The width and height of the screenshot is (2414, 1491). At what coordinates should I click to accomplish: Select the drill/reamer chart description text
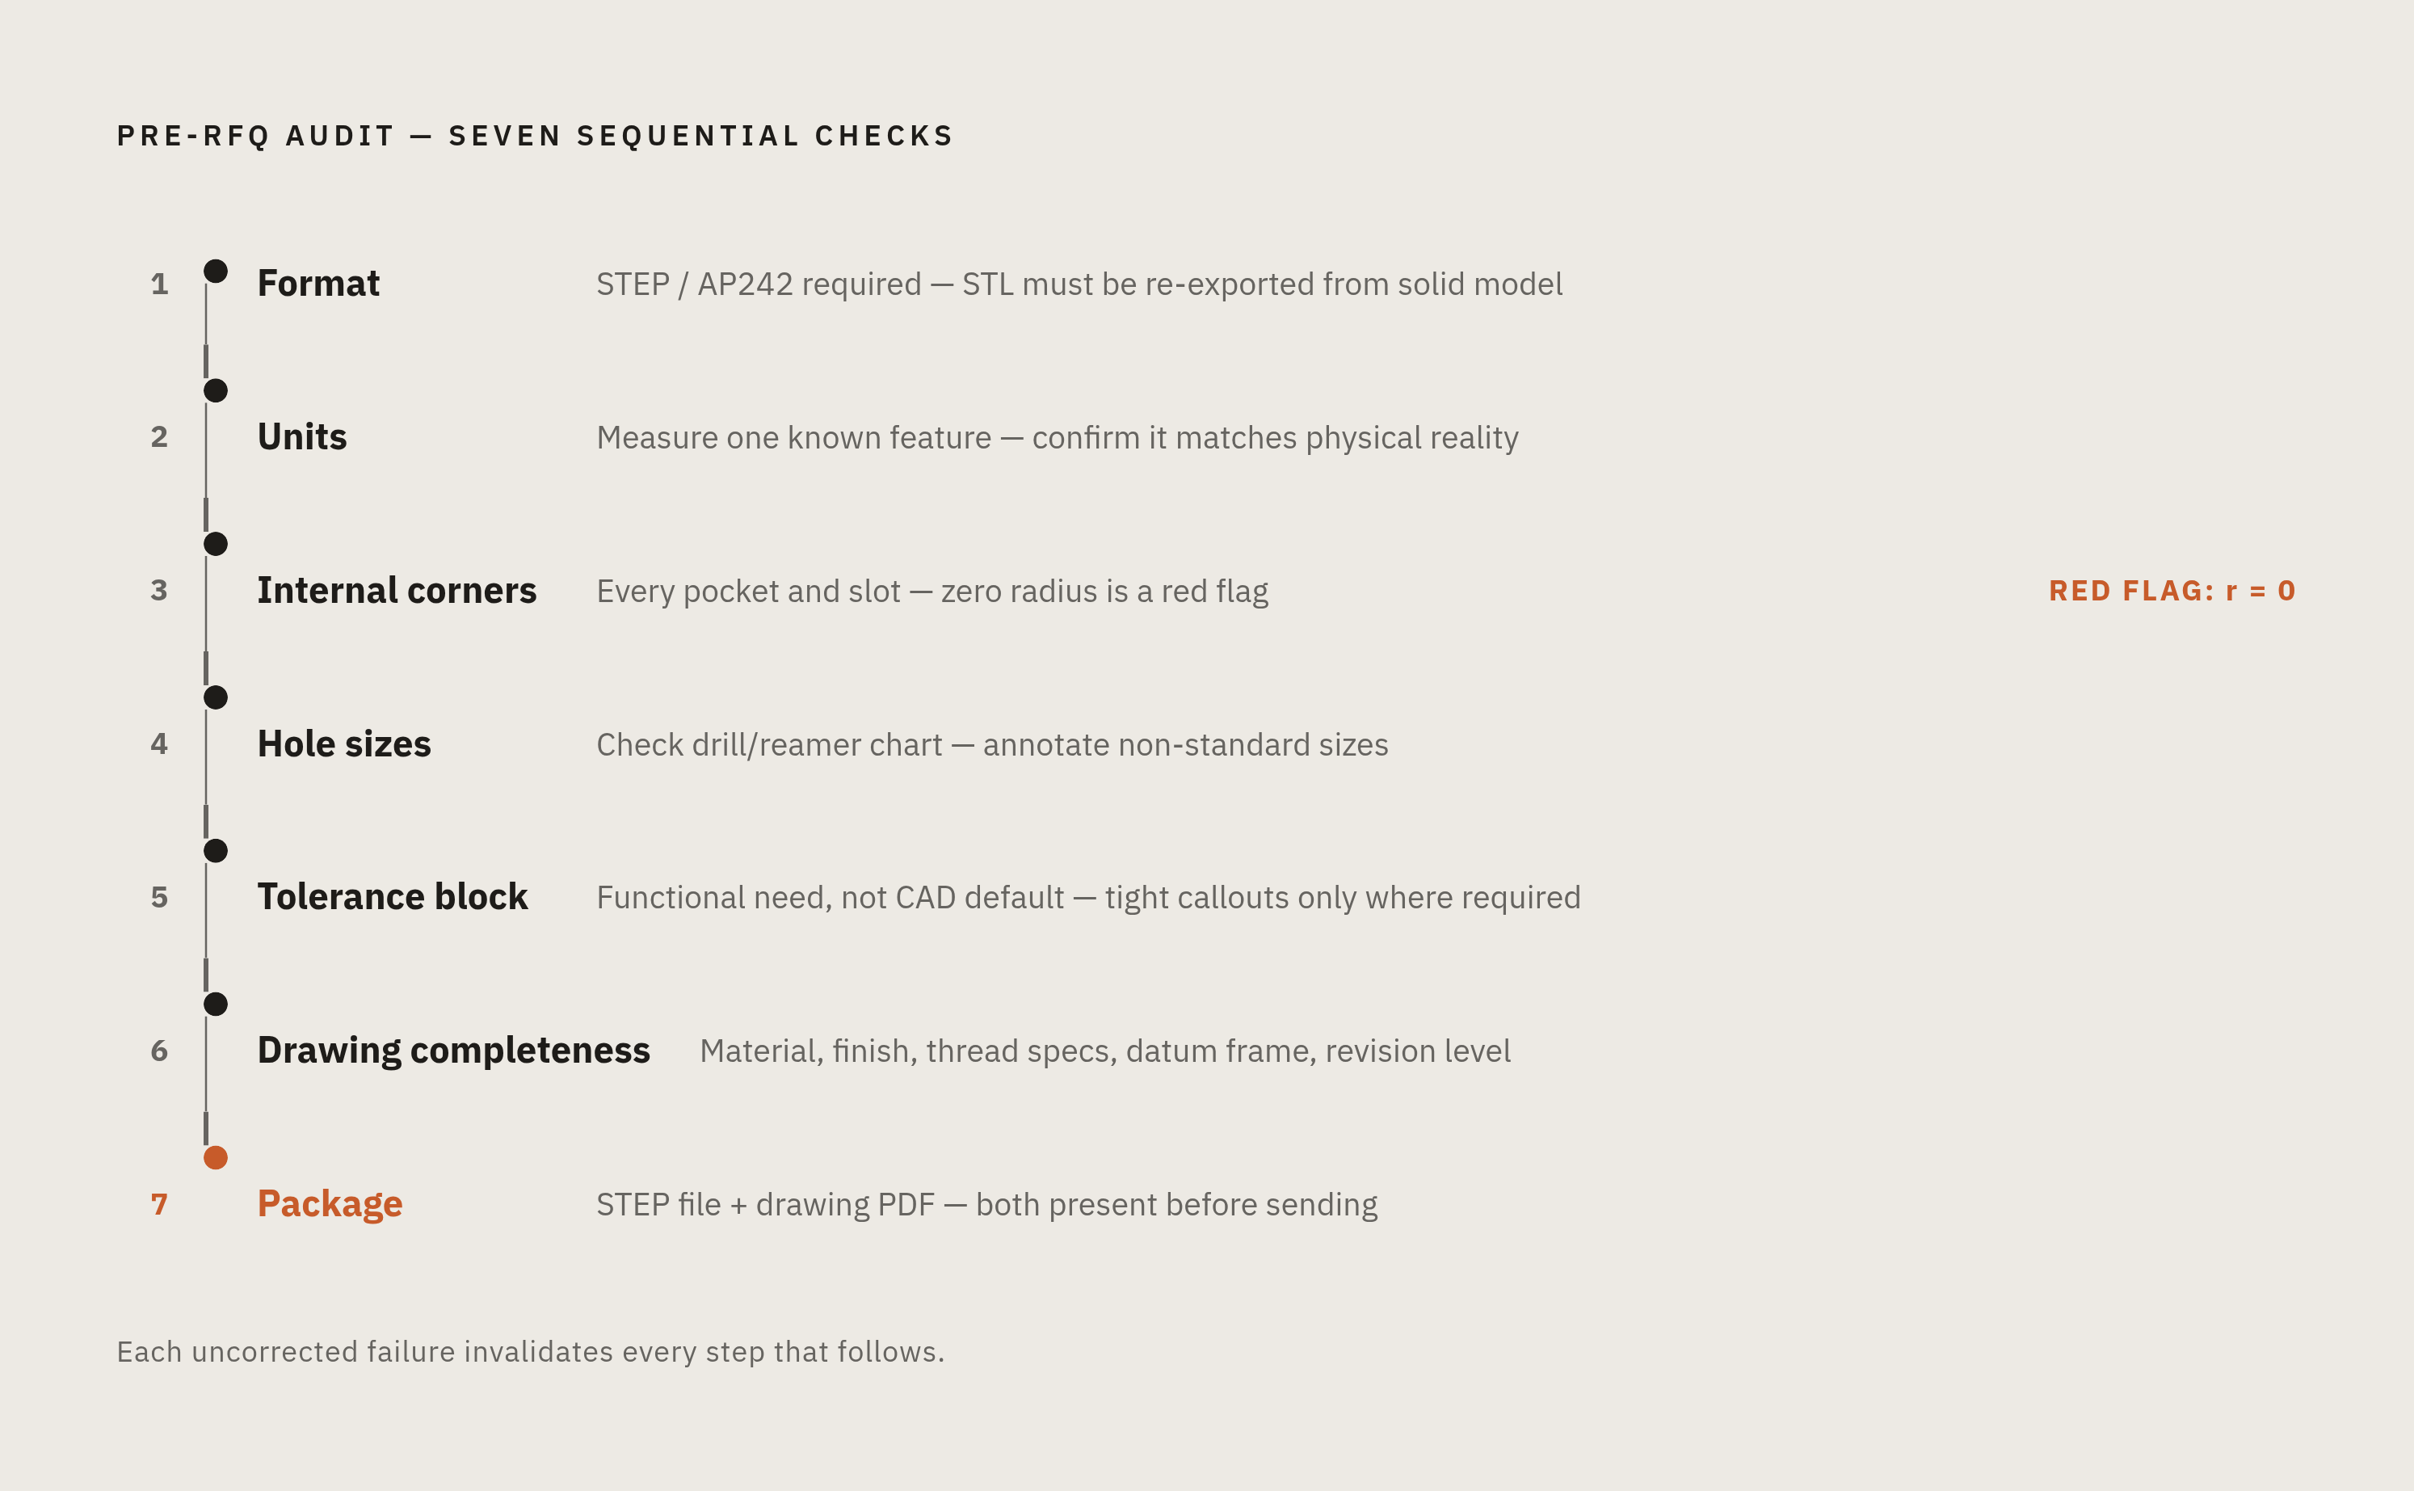[993, 744]
